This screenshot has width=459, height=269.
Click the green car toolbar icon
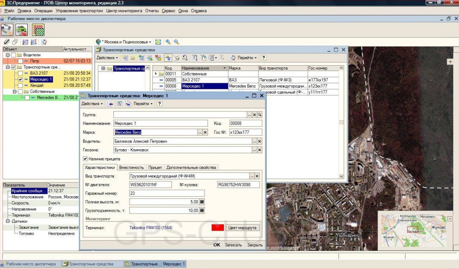point(22,30)
